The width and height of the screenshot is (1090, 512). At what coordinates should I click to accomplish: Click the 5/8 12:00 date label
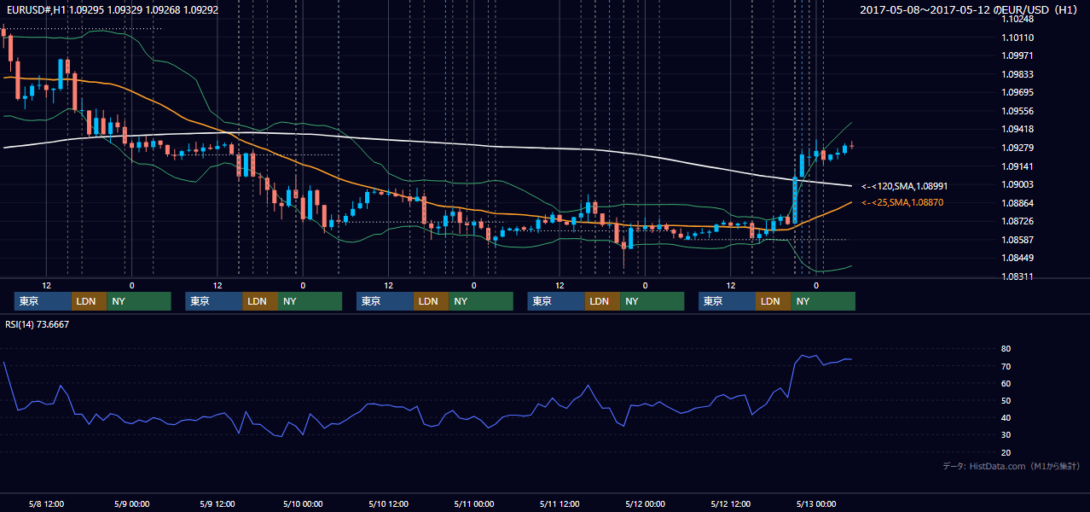click(46, 503)
